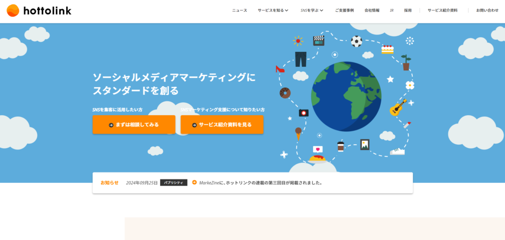Click the red lipstick icon
Screen dimensions: 505x240
pyautogui.click(x=407, y=125)
